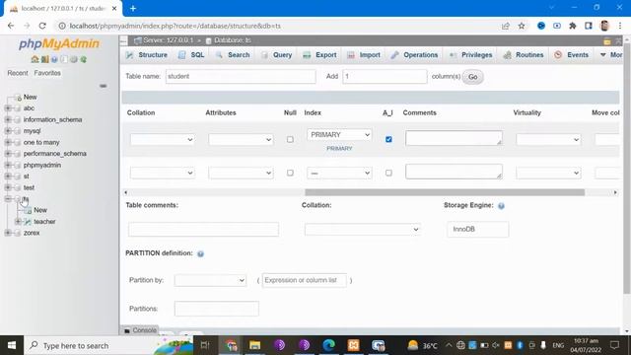The width and height of the screenshot is (631, 355).
Task: Click the Add columns number field
Action: point(385,77)
